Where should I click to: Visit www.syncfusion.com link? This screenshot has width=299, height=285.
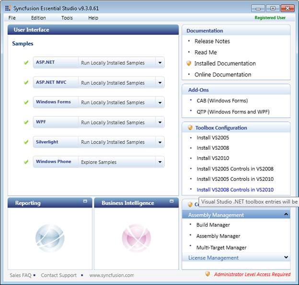tap(112, 275)
